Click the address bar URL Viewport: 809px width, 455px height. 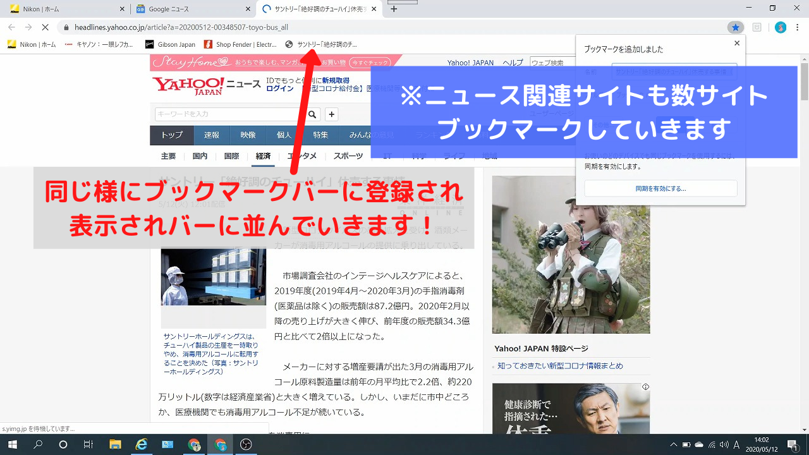181,27
